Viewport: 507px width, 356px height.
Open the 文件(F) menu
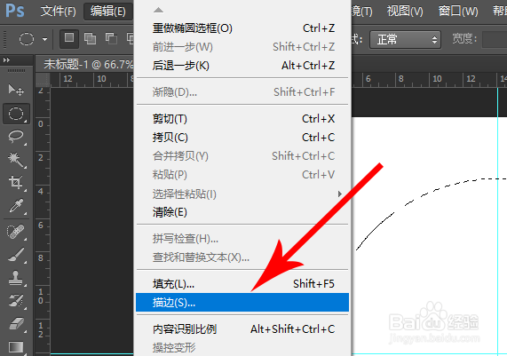(58, 12)
